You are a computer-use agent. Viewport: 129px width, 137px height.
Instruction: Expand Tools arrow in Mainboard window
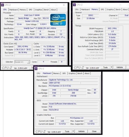pyautogui.click(x=73, y=131)
